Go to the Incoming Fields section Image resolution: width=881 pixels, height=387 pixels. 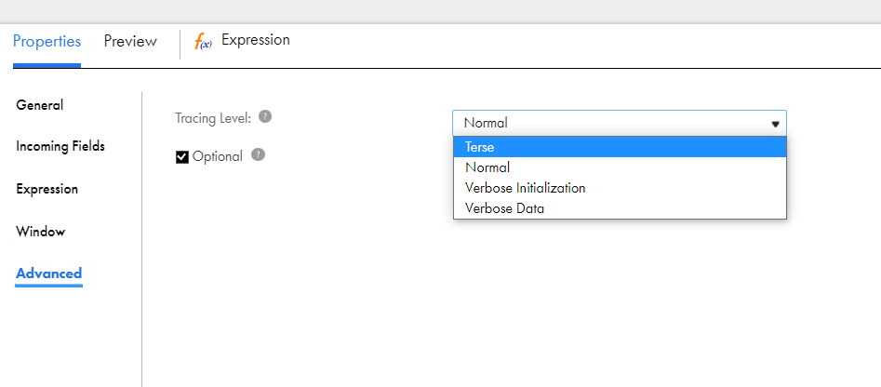60,147
